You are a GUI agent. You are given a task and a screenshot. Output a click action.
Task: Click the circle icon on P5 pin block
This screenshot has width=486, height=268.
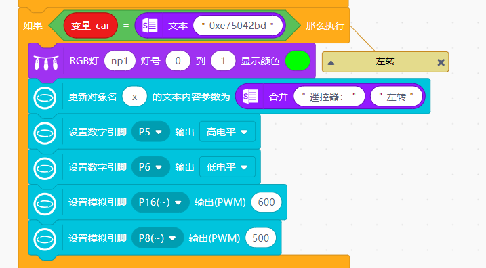click(x=45, y=133)
